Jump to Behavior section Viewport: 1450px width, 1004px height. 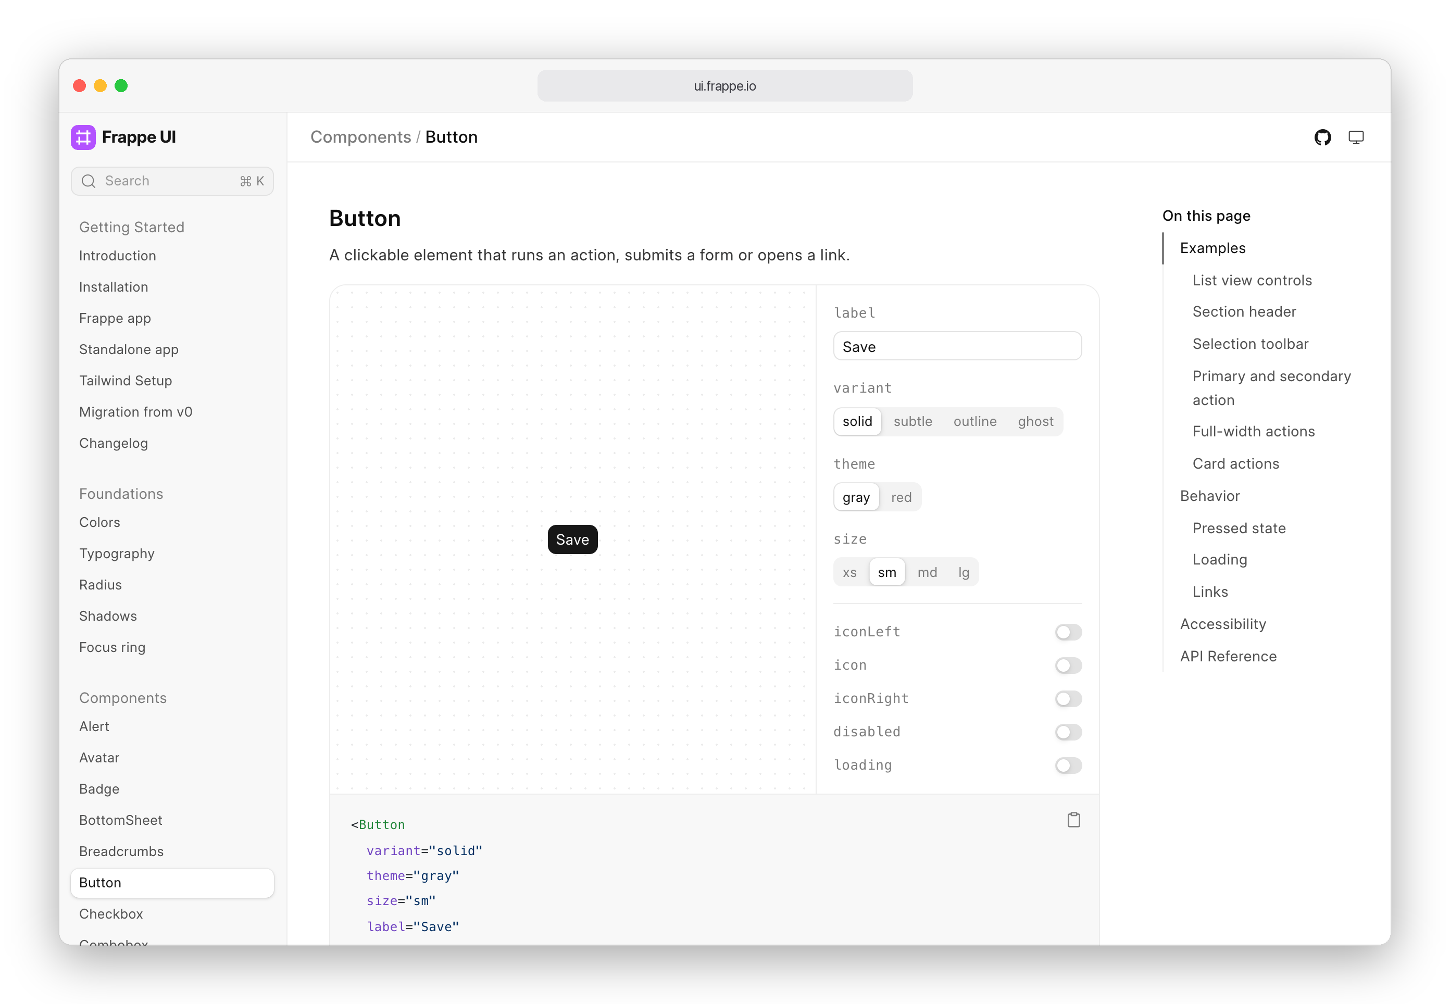[1210, 496]
